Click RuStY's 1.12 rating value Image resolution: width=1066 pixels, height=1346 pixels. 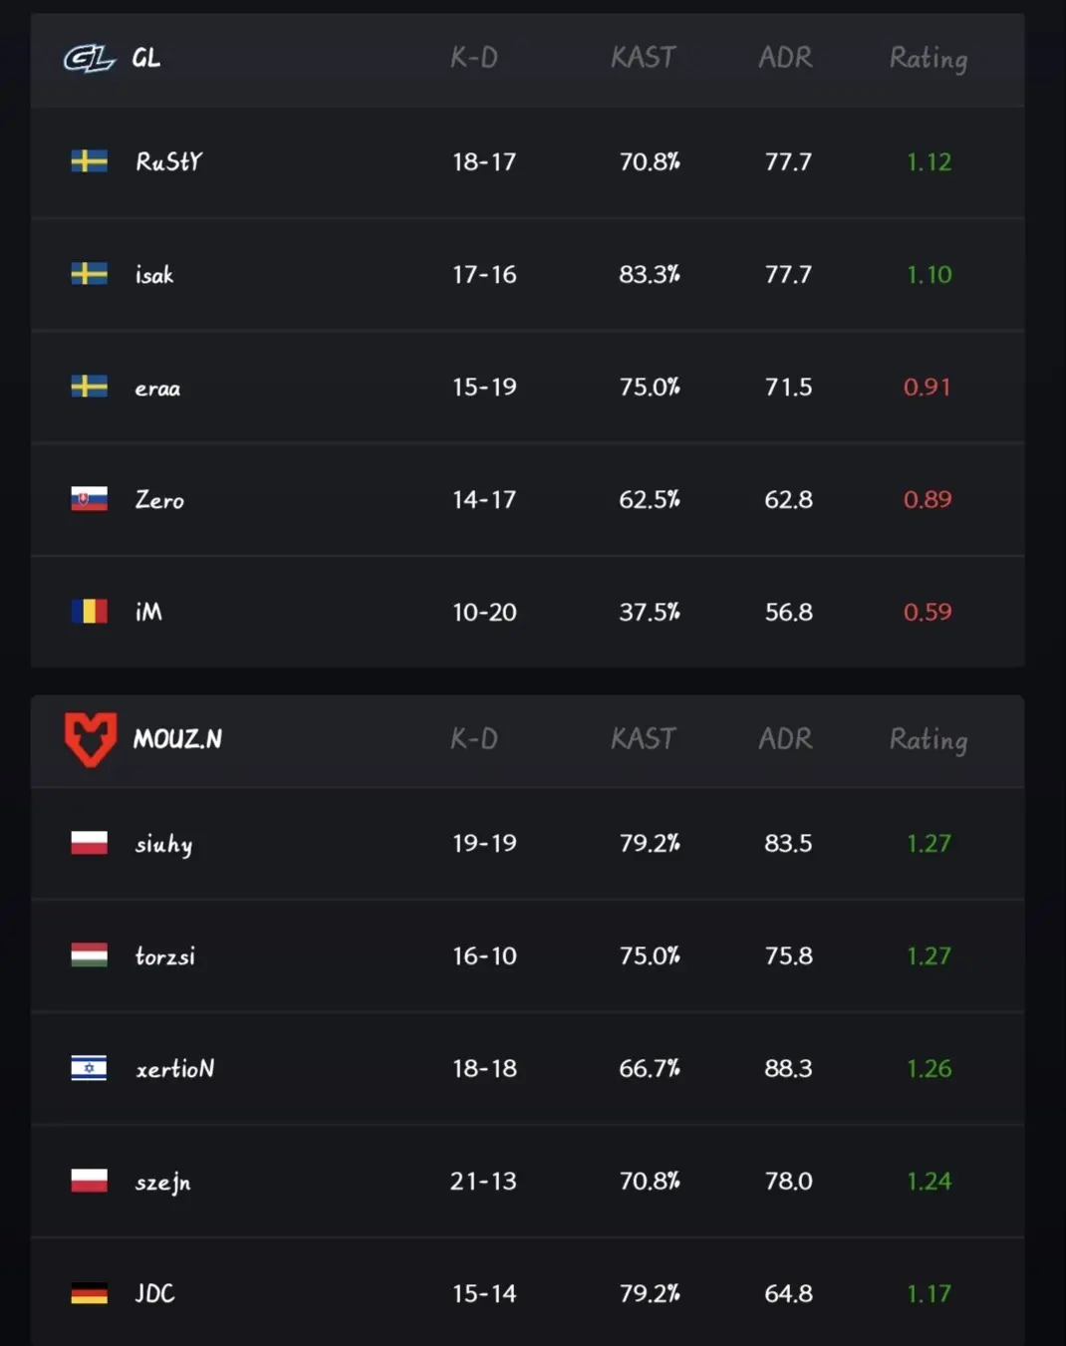929,161
